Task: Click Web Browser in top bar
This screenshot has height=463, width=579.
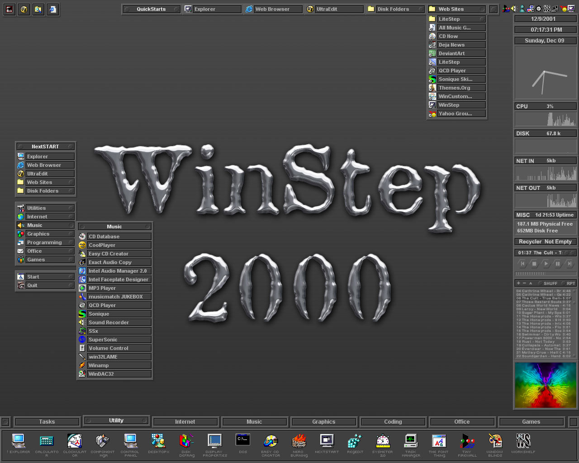Action: click(274, 9)
